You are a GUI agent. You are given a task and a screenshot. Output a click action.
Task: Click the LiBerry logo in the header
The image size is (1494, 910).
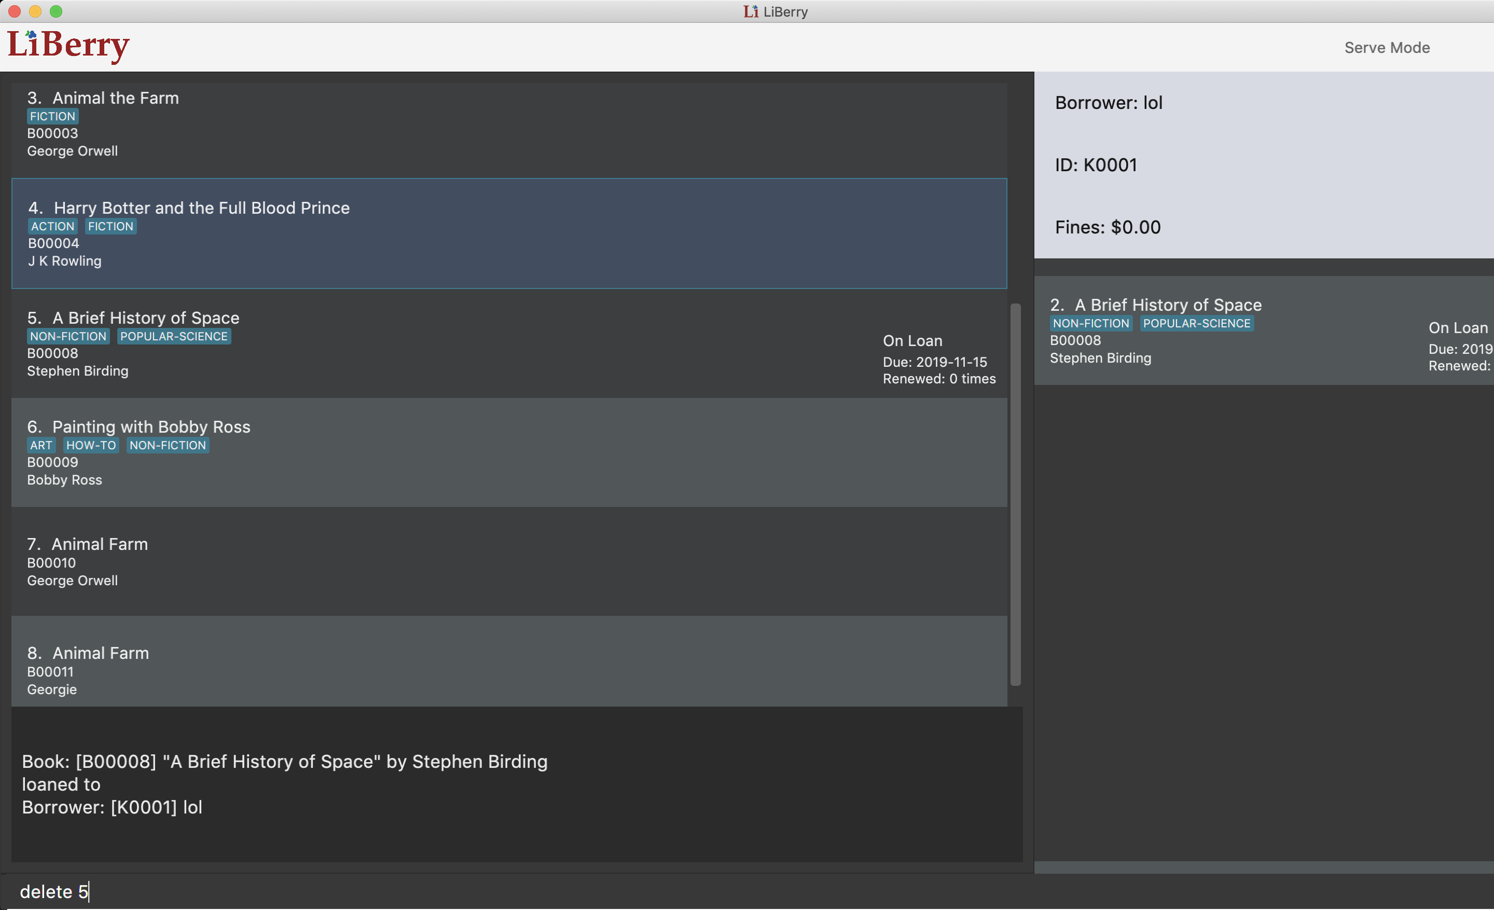coord(68,46)
